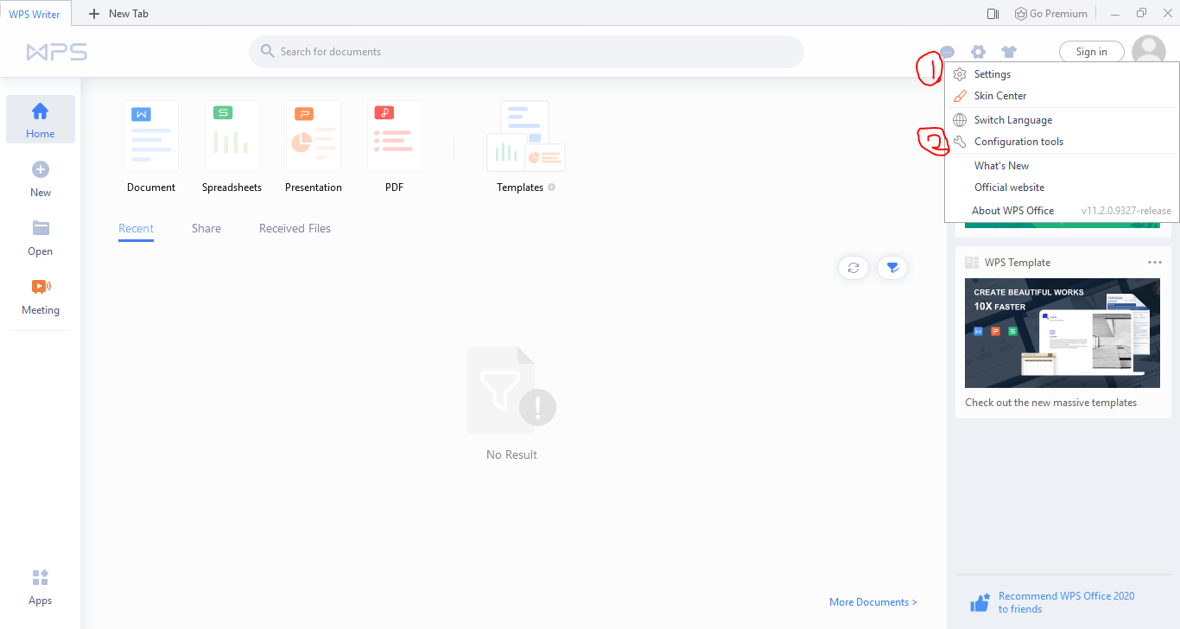Click the WPS Template panel heading

click(1017, 263)
